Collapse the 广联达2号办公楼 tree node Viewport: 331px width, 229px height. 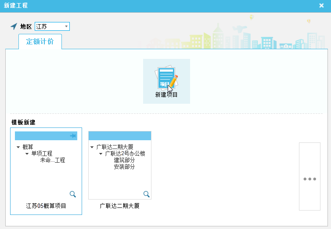pyautogui.click(x=101, y=154)
